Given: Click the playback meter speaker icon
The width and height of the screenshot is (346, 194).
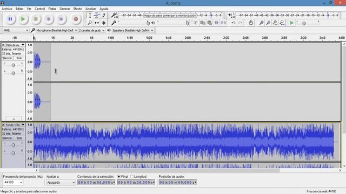Looking at the screenshot, I should coord(230,15).
